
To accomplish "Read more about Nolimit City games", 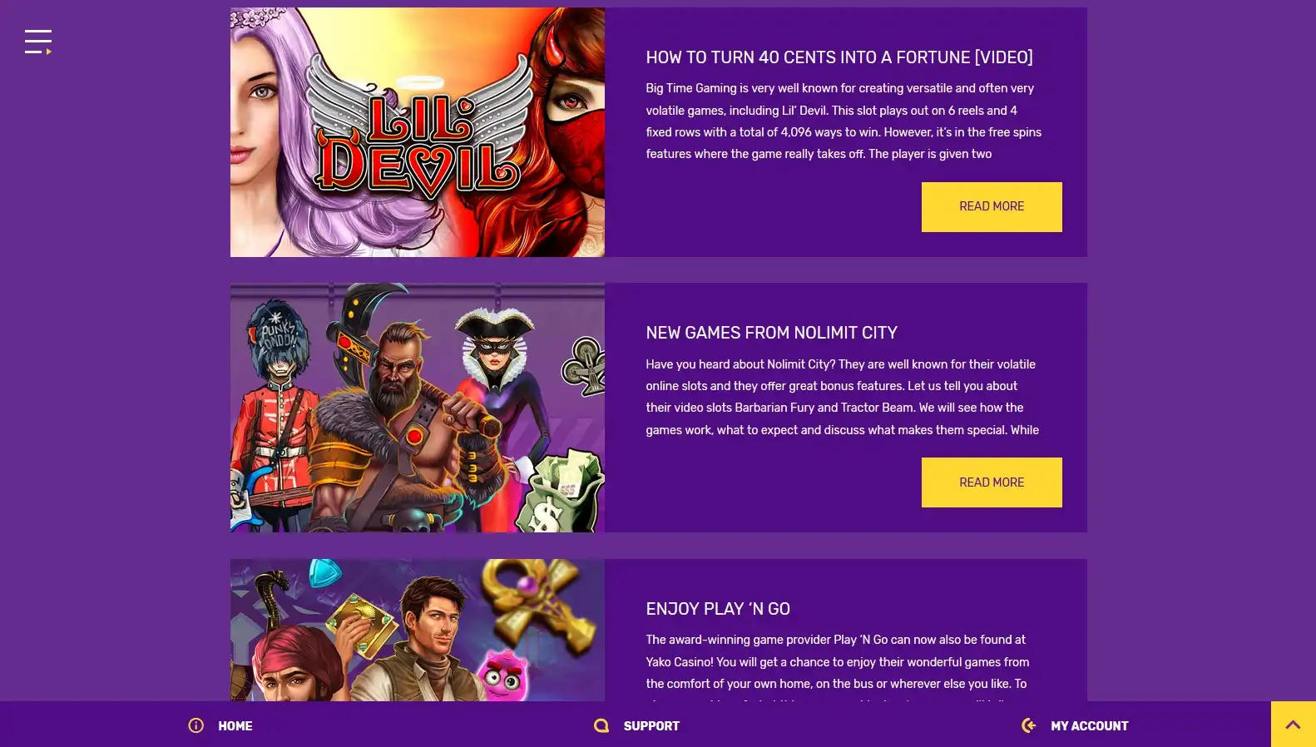I will tap(992, 482).
